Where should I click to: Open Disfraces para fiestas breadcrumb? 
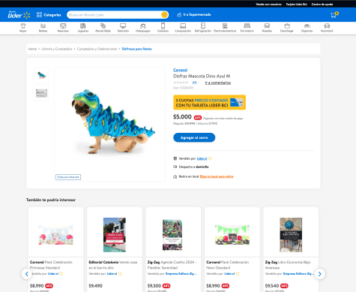tap(136, 49)
